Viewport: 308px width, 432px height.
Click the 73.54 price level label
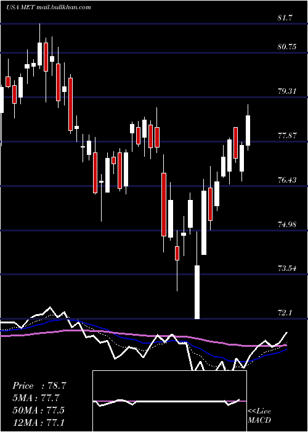point(287,268)
